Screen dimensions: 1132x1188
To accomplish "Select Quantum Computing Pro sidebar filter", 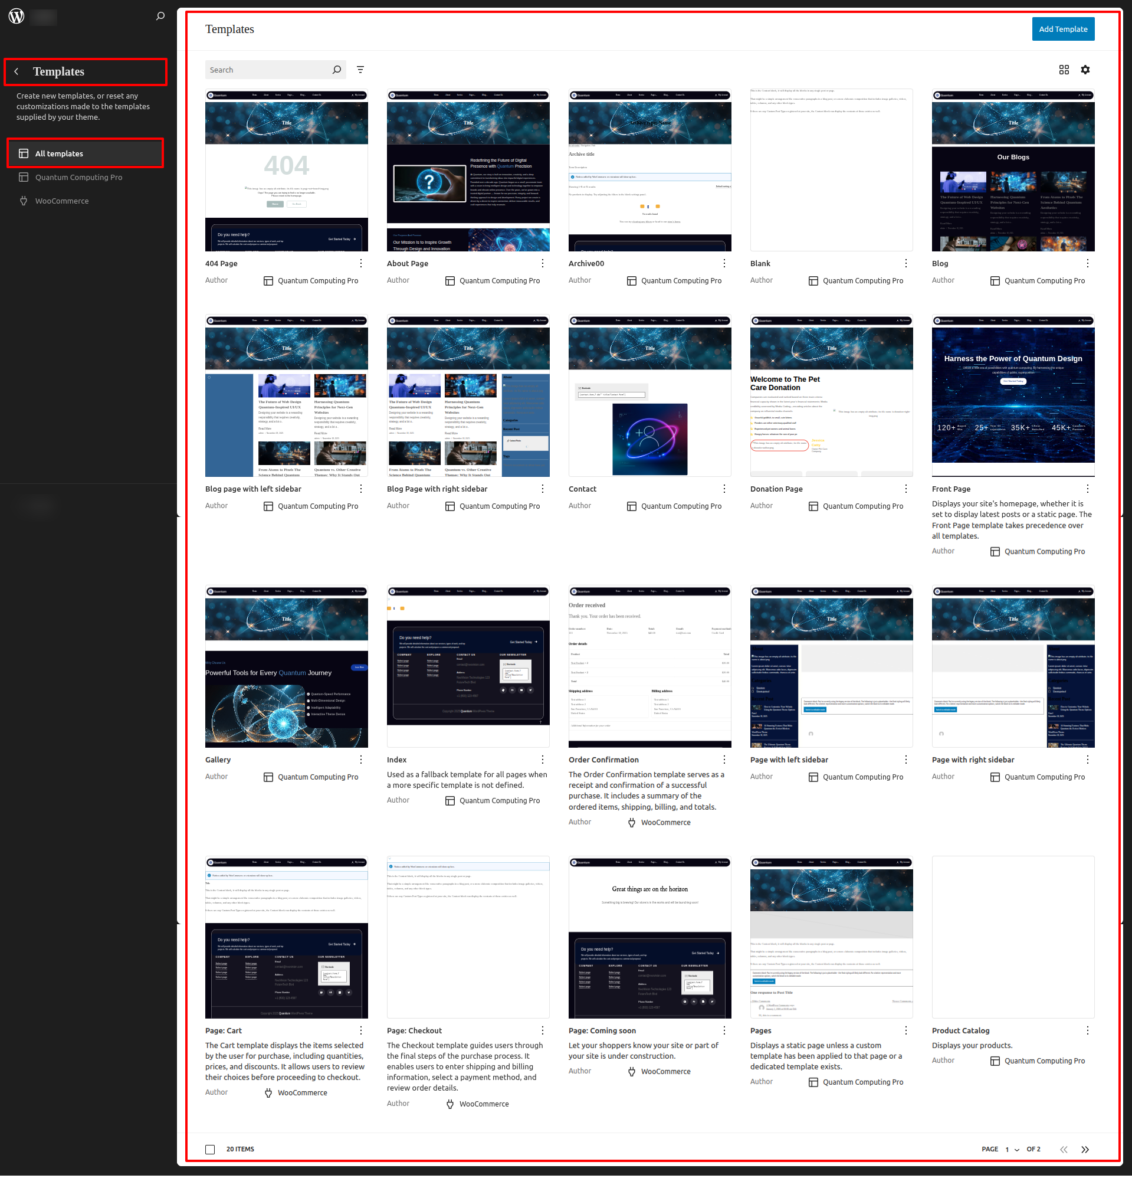I will tap(78, 178).
